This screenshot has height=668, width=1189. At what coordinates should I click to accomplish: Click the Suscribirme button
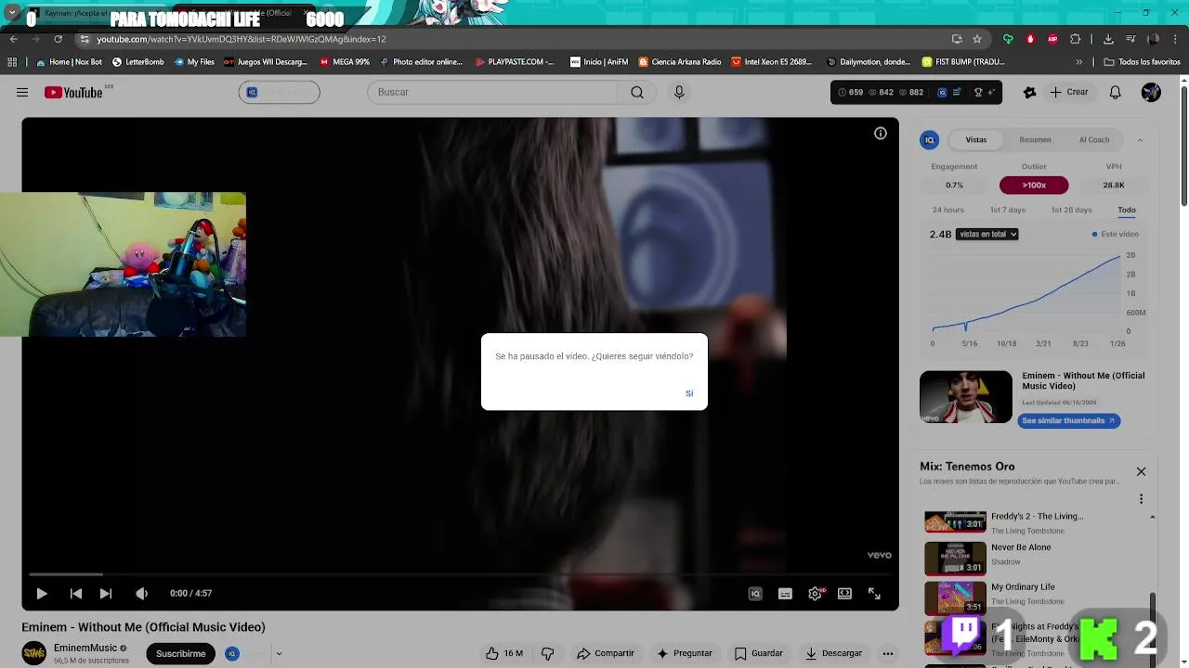point(180,653)
